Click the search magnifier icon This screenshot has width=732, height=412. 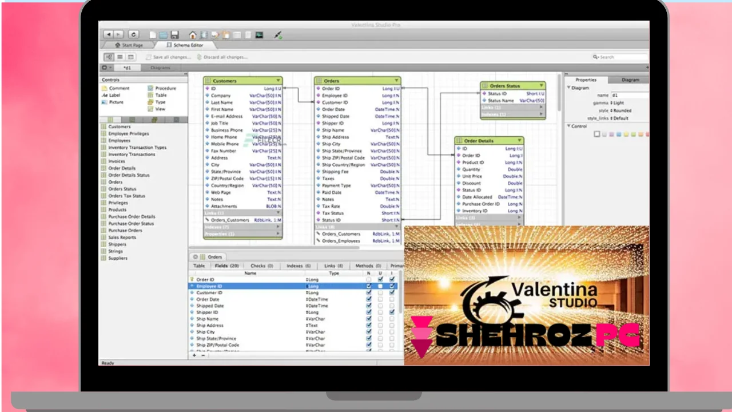click(x=595, y=57)
